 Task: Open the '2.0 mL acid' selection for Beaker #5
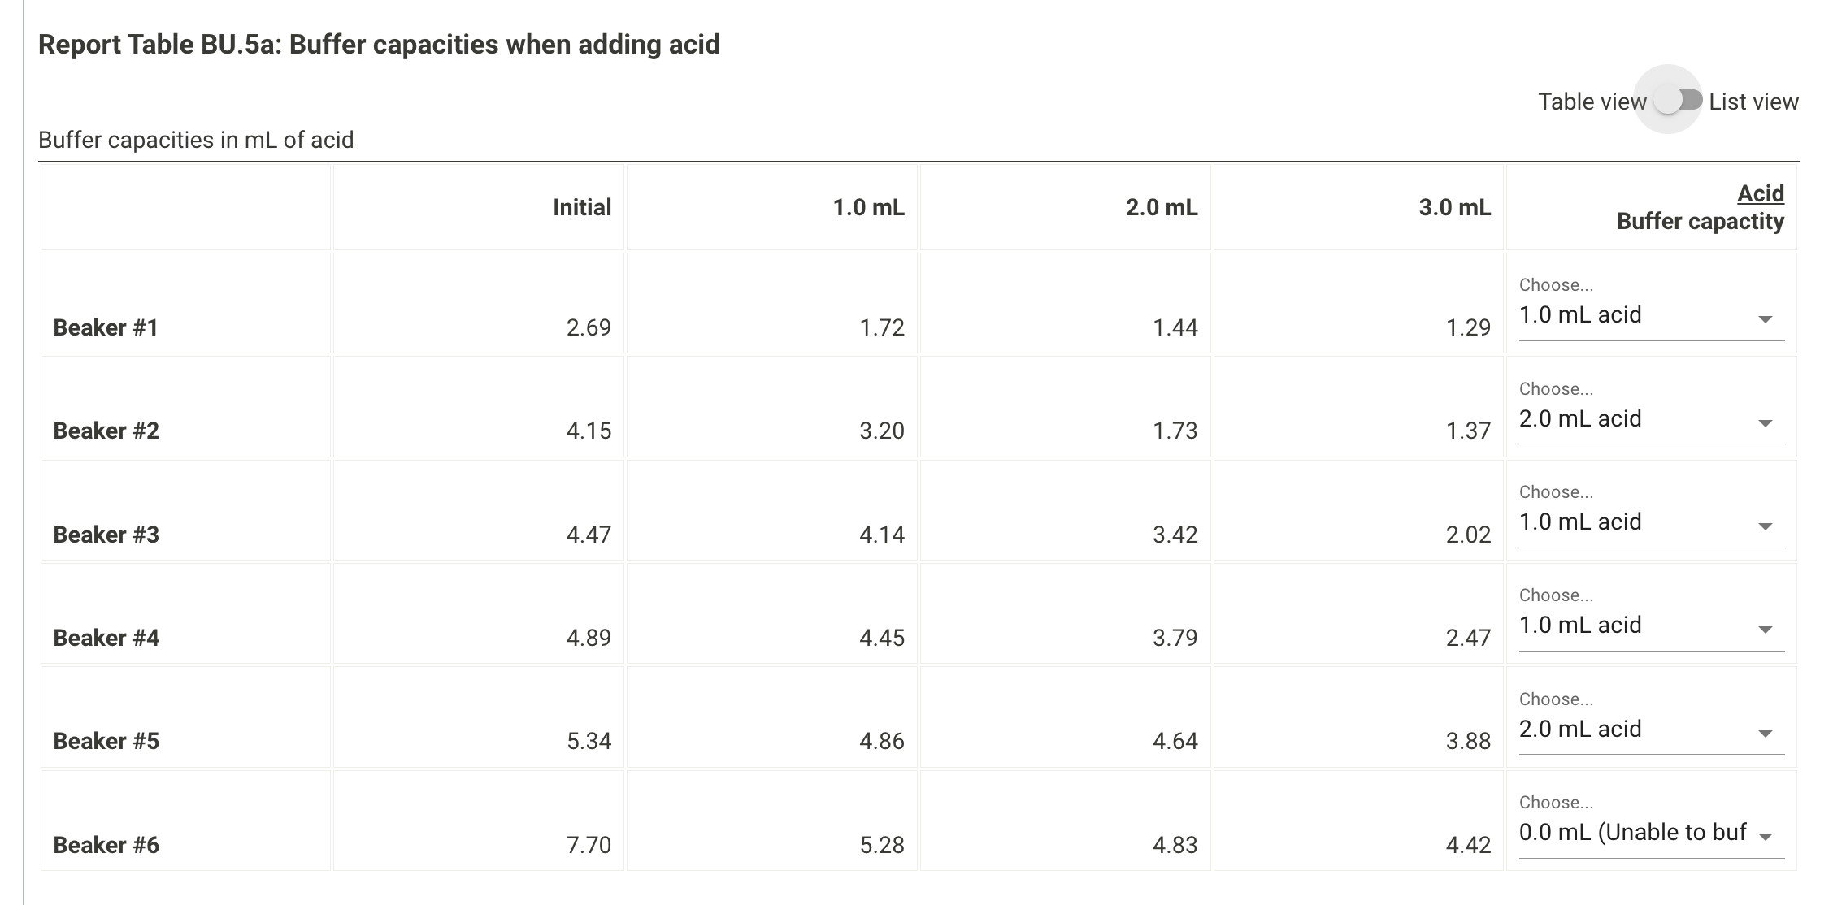tap(1580, 730)
